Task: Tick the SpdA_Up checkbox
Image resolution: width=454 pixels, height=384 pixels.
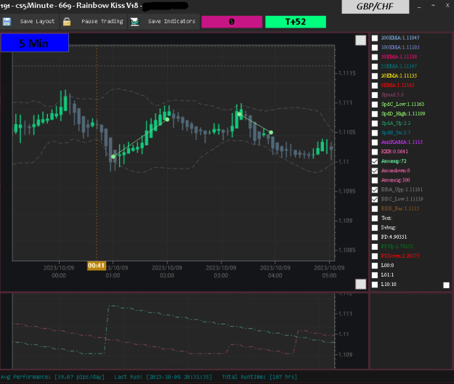Action: [x=375, y=123]
